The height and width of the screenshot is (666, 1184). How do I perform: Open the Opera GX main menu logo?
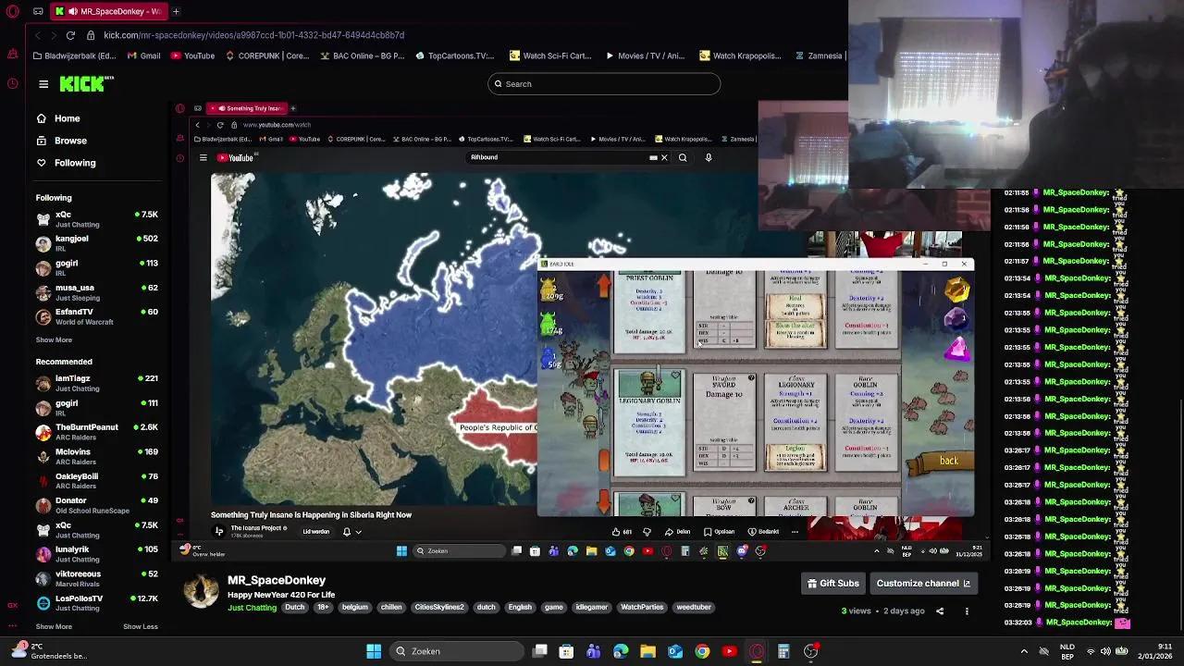(12, 11)
